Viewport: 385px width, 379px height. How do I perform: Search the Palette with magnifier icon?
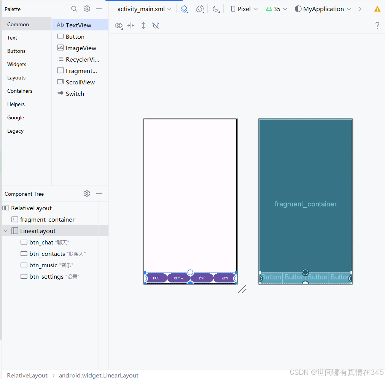pos(74,9)
